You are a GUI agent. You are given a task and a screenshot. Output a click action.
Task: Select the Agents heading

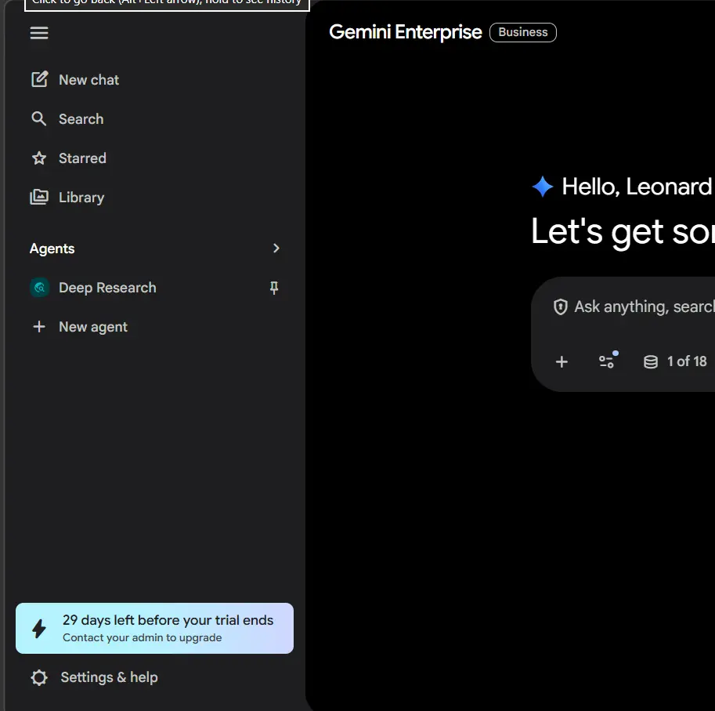(x=52, y=248)
